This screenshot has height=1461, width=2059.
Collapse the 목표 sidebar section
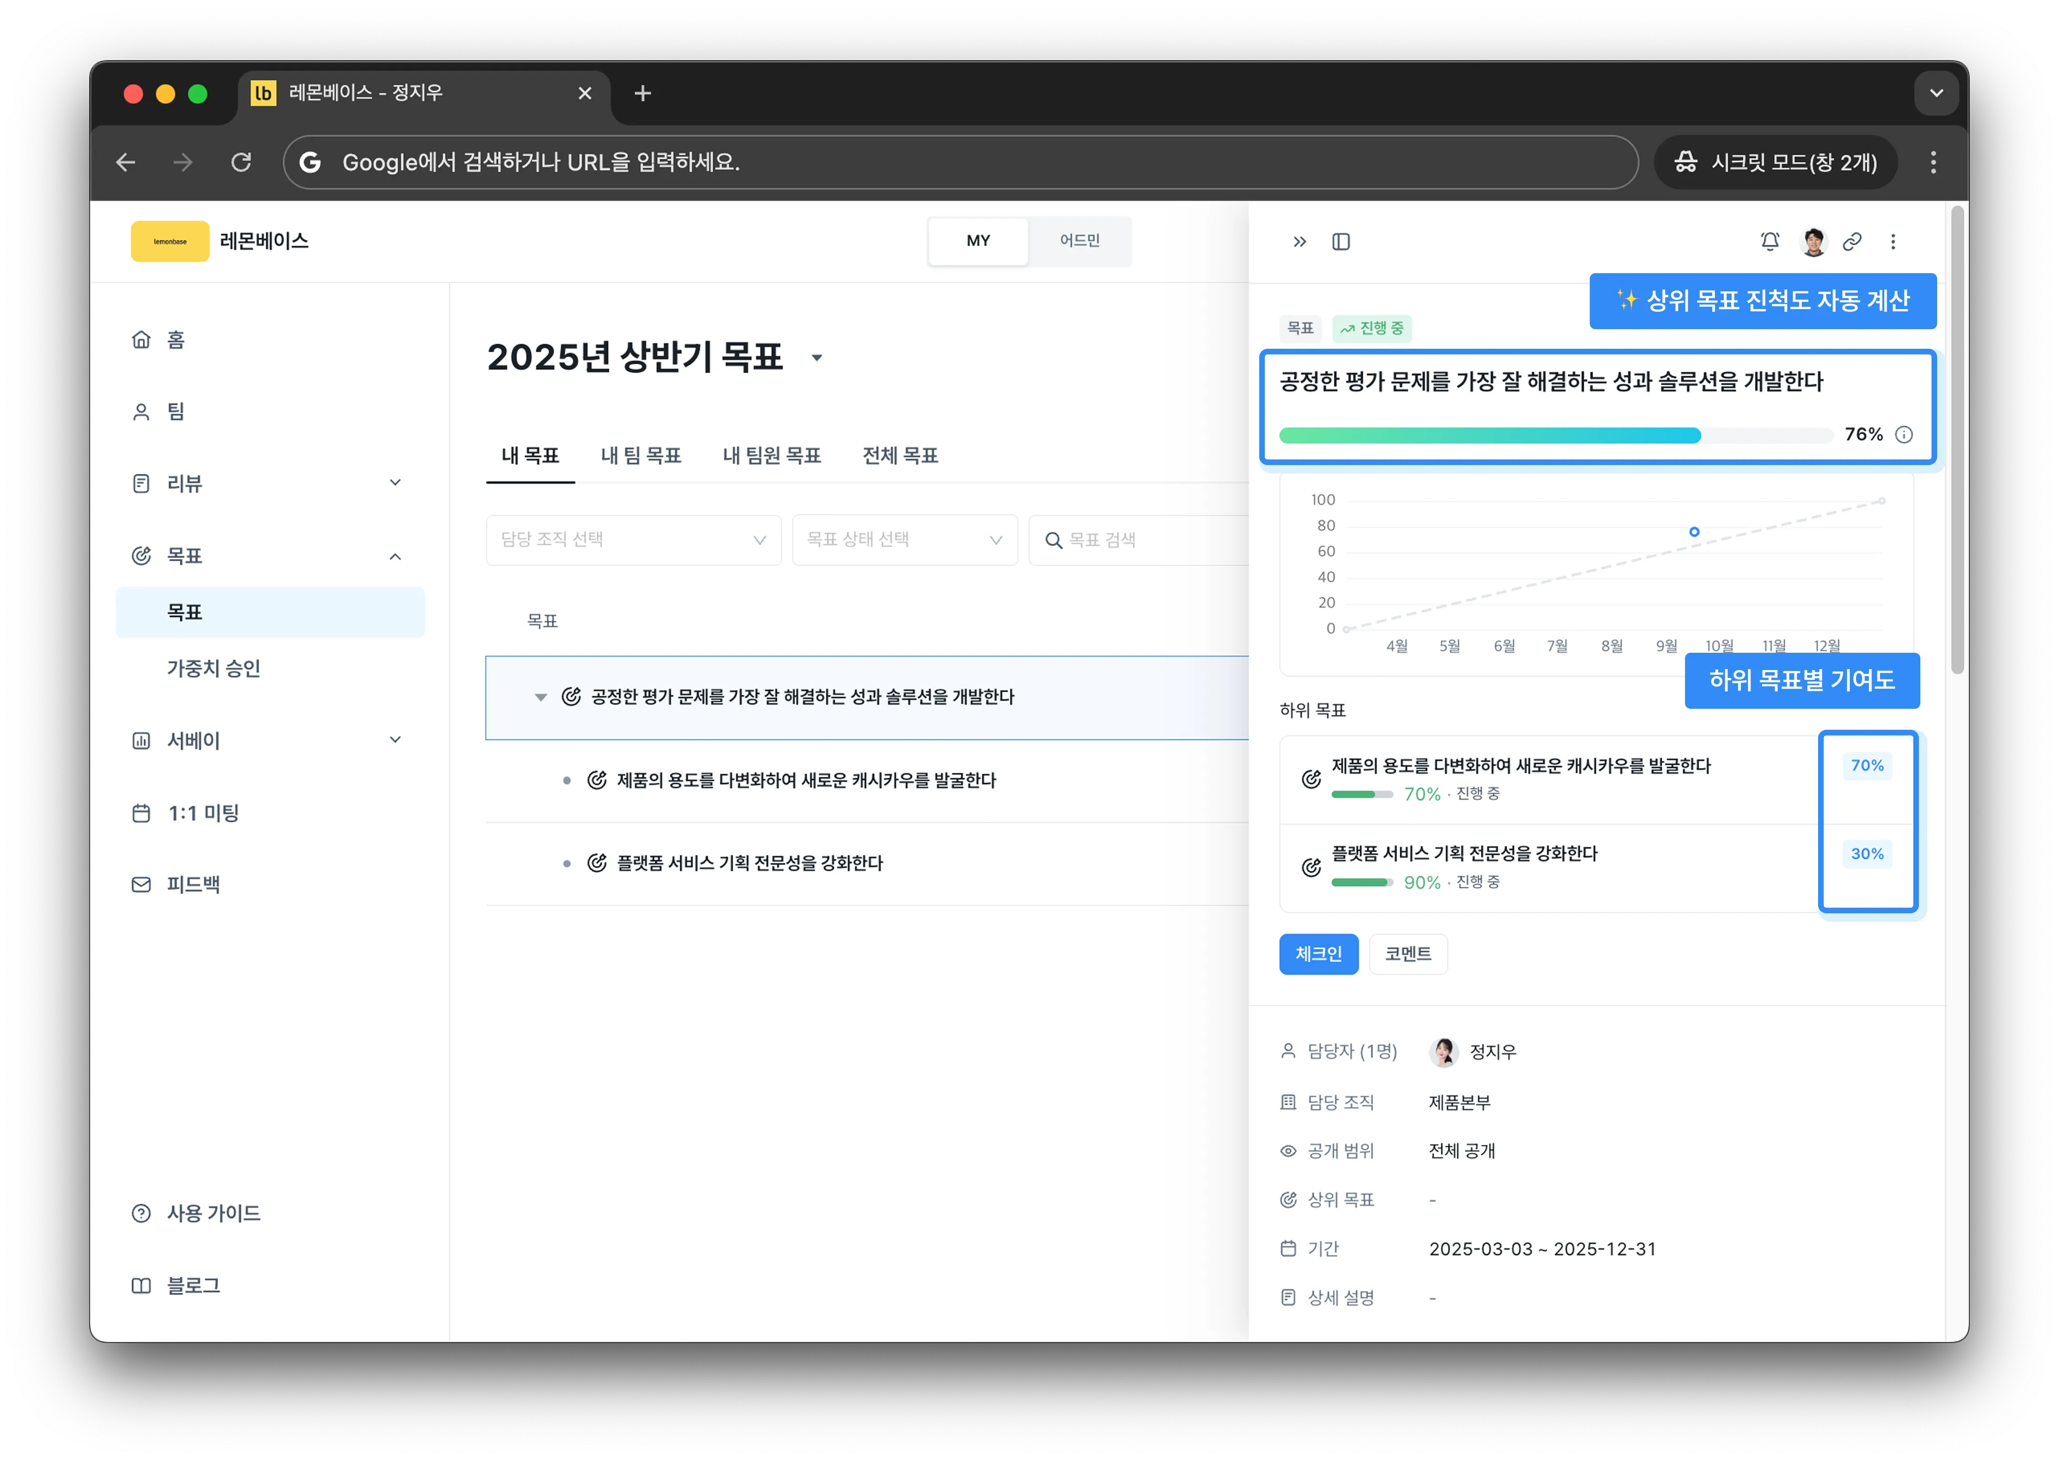tap(395, 556)
